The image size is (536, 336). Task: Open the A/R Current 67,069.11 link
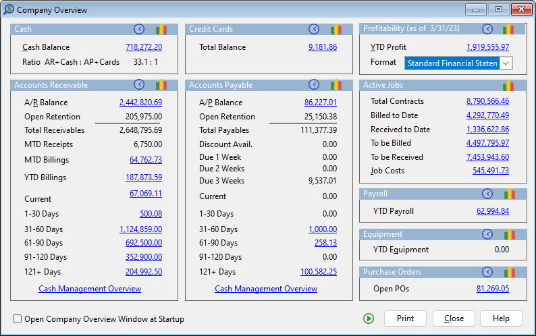(146, 194)
